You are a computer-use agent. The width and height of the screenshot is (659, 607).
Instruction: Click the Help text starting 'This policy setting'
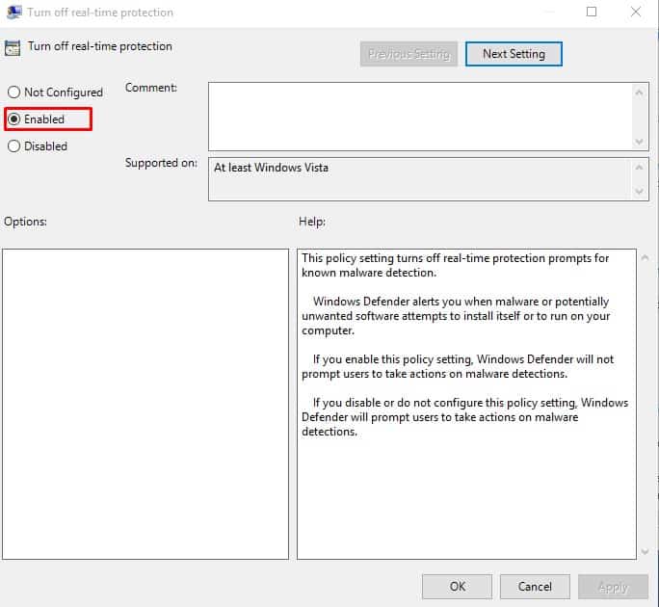pyautogui.click(x=455, y=265)
